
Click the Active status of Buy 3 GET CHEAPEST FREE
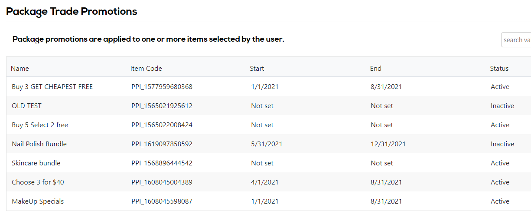500,86
